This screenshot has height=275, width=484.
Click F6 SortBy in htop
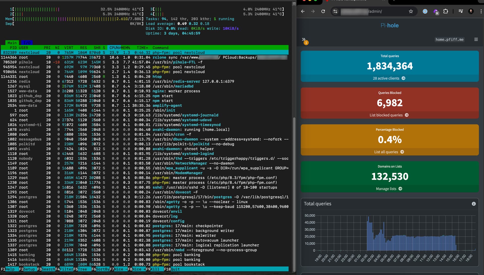[x=100, y=269]
